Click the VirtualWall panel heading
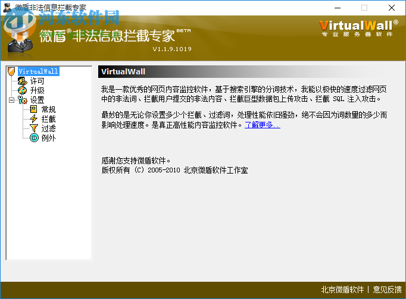Viewport: 406px width, 299px height. pyautogui.click(x=123, y=72)
